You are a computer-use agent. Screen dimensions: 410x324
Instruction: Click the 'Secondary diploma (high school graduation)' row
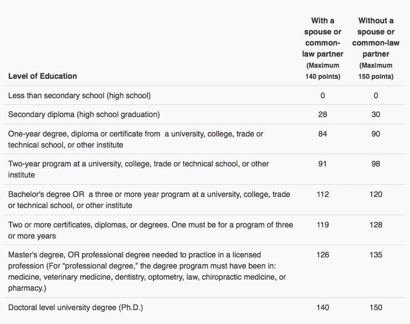pyautogui.click(x=204, y=114)
